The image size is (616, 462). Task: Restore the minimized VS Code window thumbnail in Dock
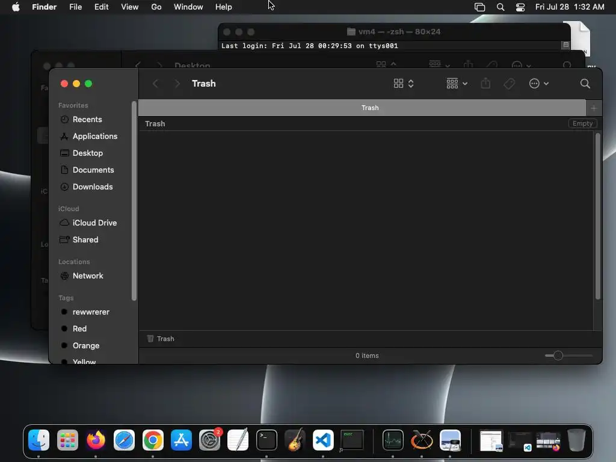(520, 441)
